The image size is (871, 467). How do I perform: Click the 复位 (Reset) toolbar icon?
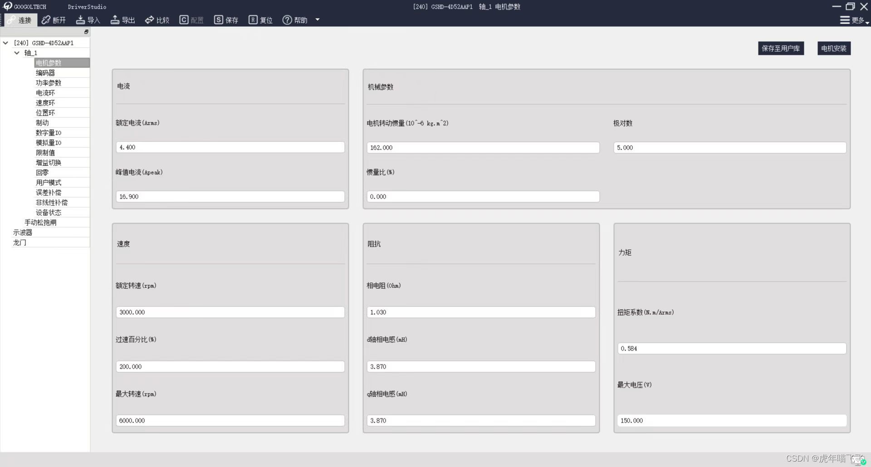coord(260,20)
